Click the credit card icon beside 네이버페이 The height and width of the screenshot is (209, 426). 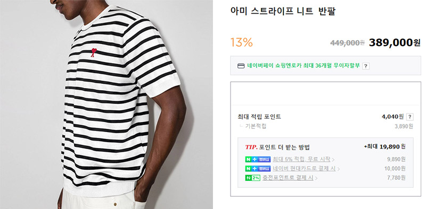pos(241,66)
